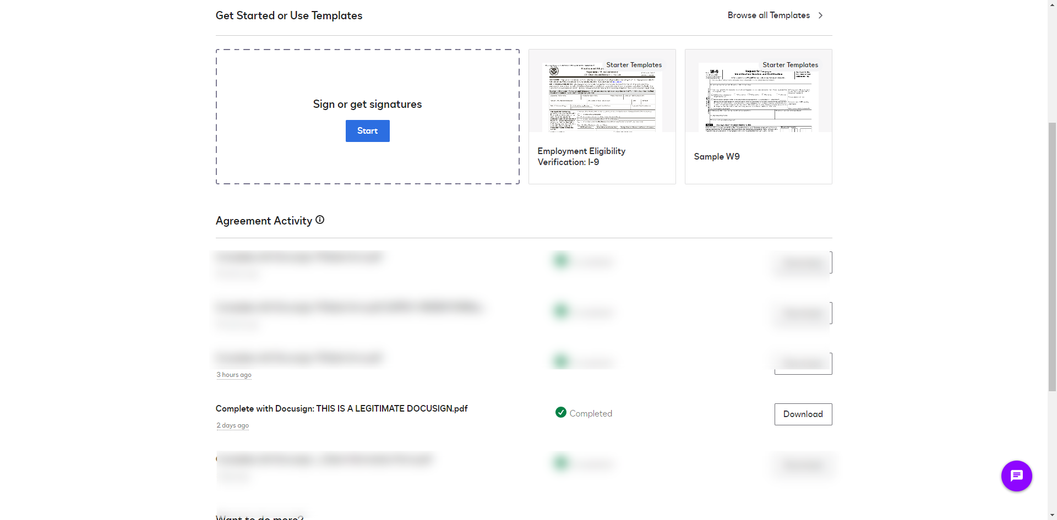Click the green Completed checkmark icon
The image size is (1057, 520).
[x=561, y=412]
